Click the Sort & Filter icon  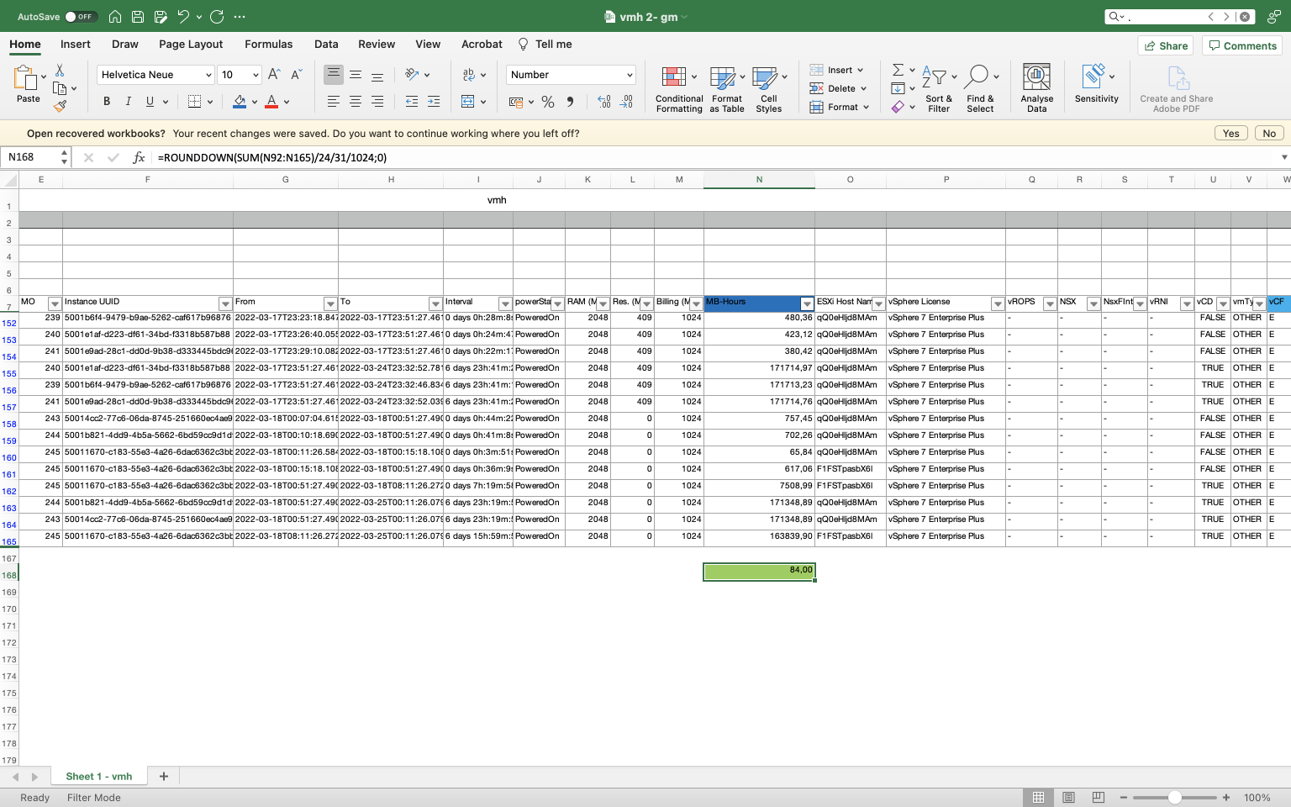pyautogui.click(x=938, y=87)
